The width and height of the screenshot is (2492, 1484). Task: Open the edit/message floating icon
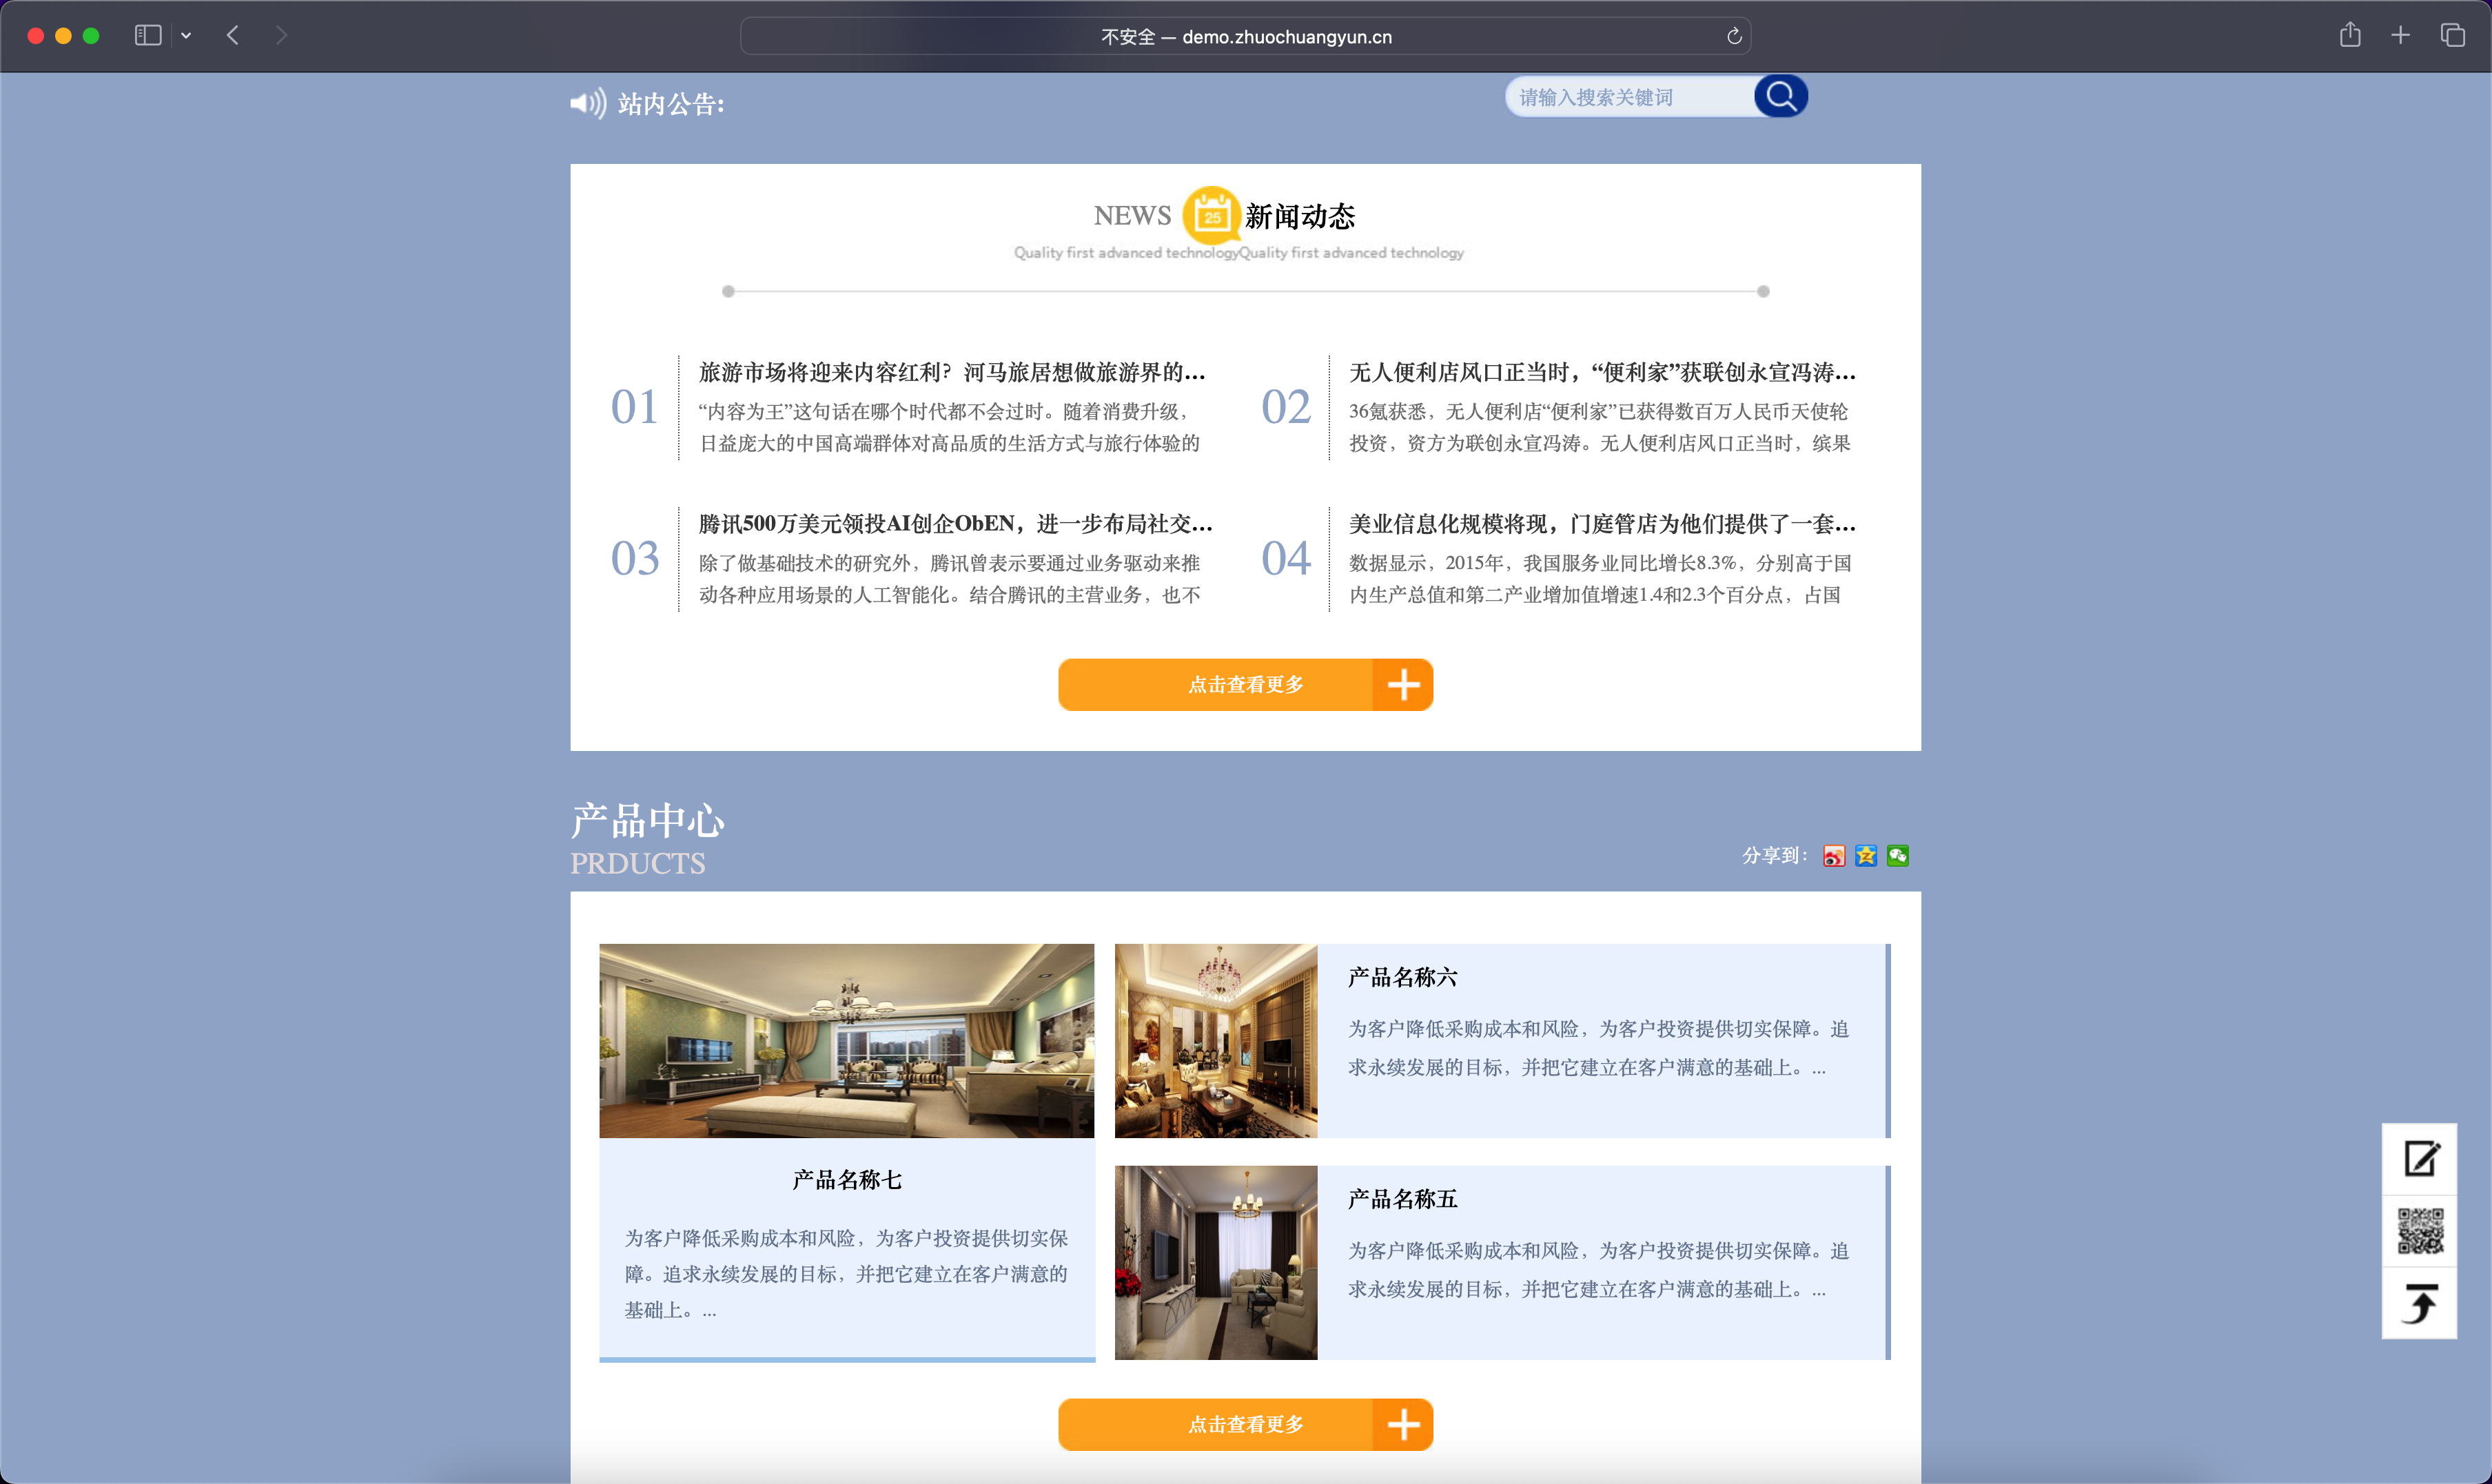tap(2420, 1159)
